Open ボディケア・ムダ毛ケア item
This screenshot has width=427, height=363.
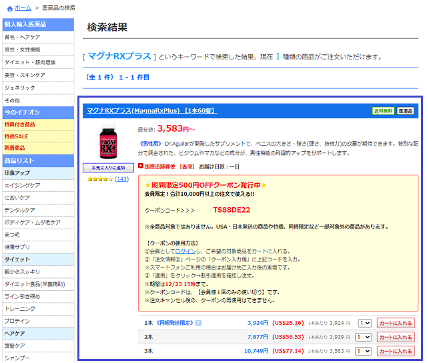click(38, 223)
